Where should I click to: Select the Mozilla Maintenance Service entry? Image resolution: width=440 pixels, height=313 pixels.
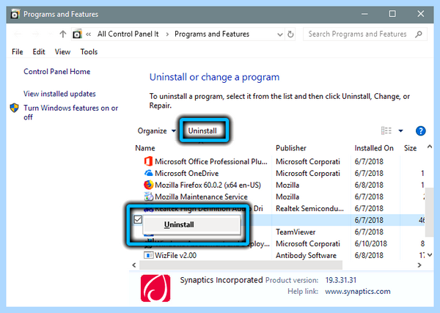pyautogui.click(x=201, y=197)
